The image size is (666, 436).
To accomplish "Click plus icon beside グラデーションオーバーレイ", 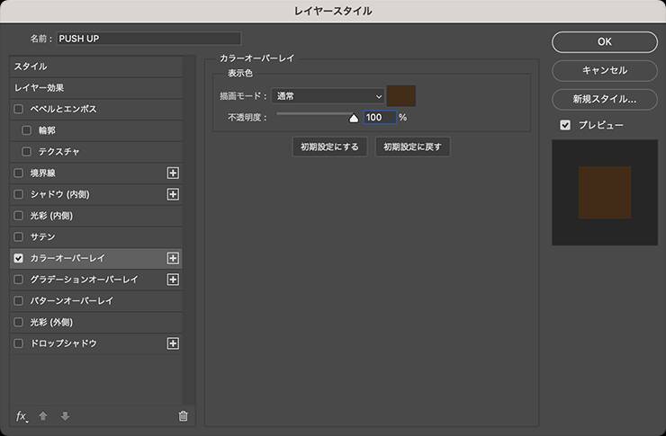I will pos(174,280).
